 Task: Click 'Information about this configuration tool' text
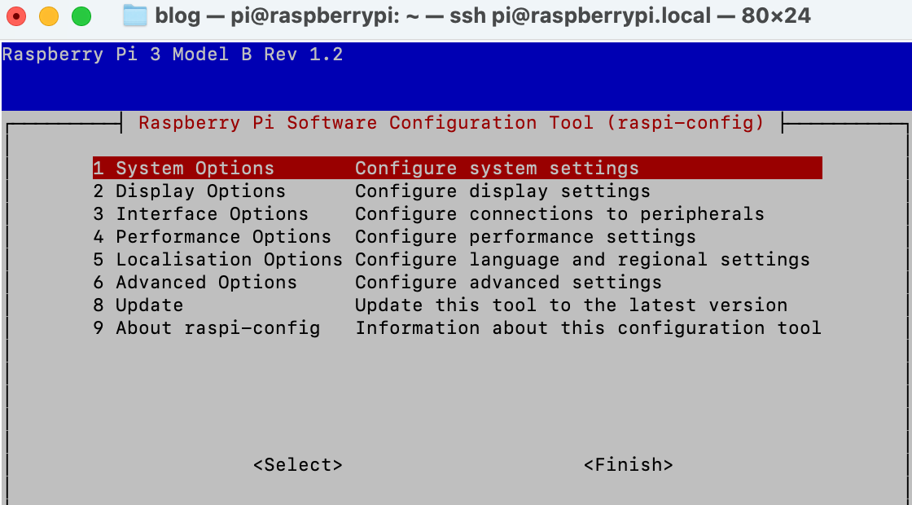point(588,328)
